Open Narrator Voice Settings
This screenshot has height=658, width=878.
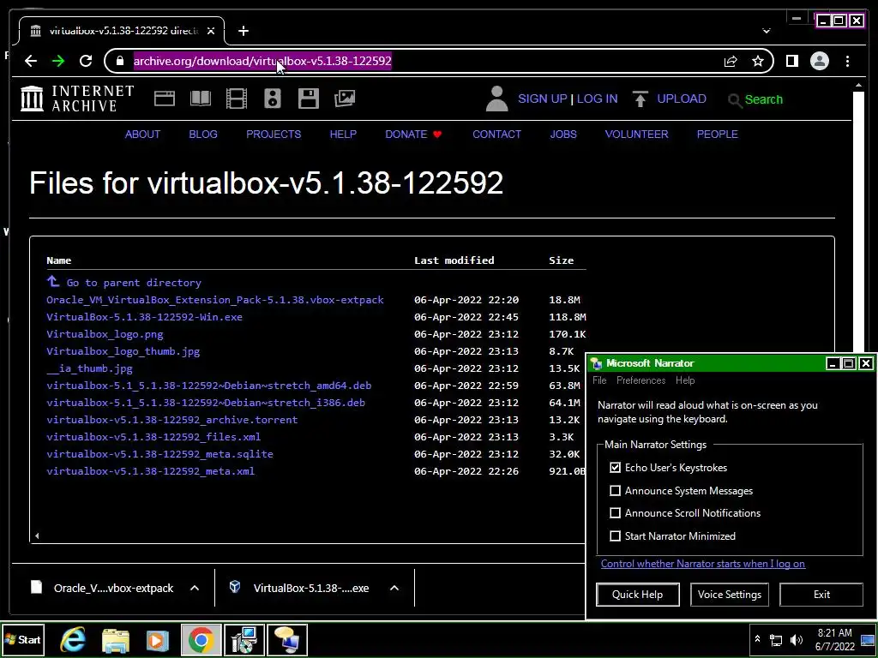[729, 595]
